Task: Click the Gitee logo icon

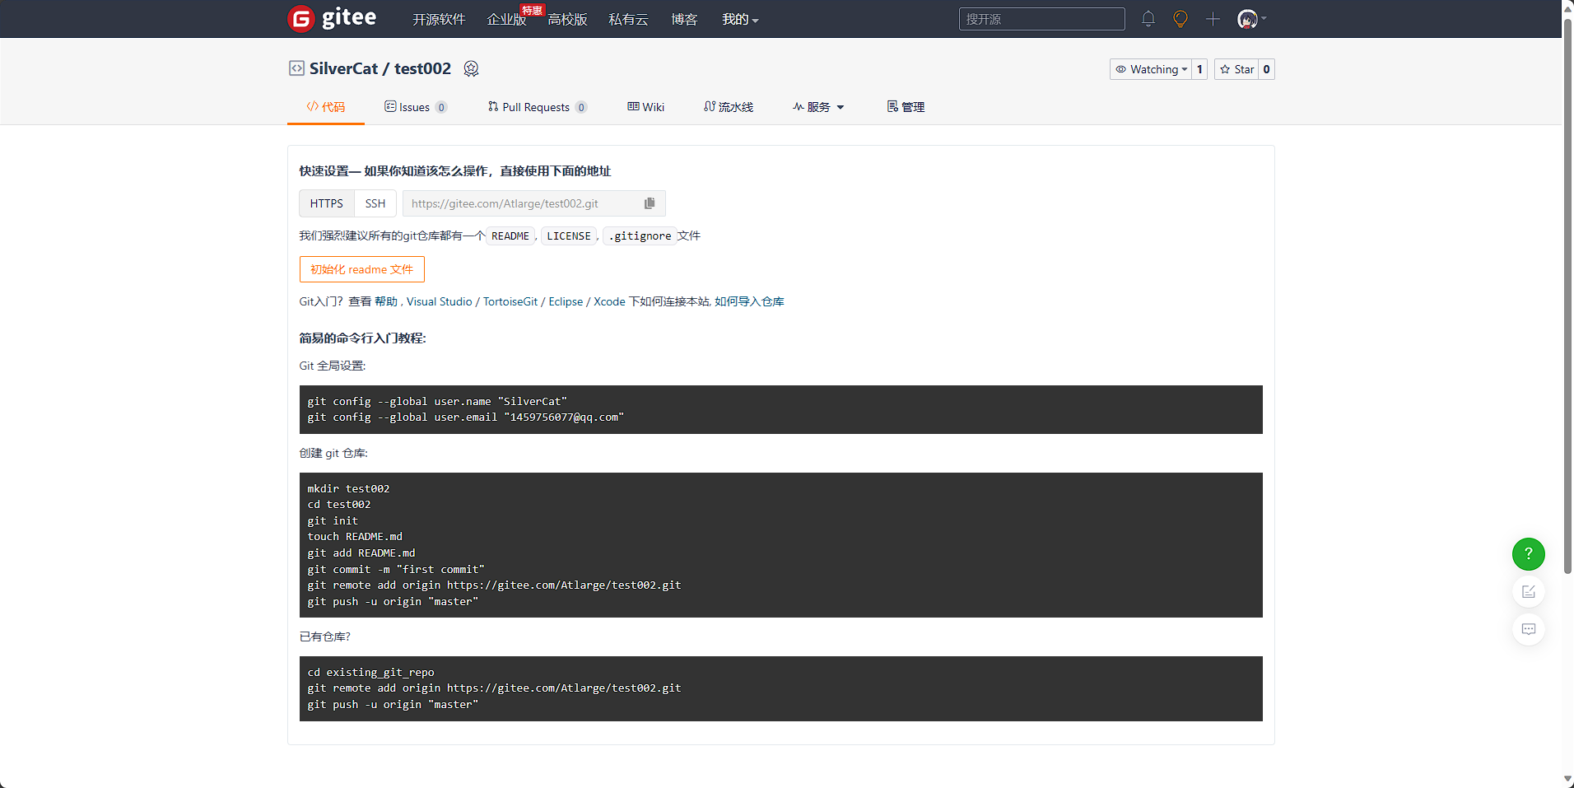Action: 302,18
